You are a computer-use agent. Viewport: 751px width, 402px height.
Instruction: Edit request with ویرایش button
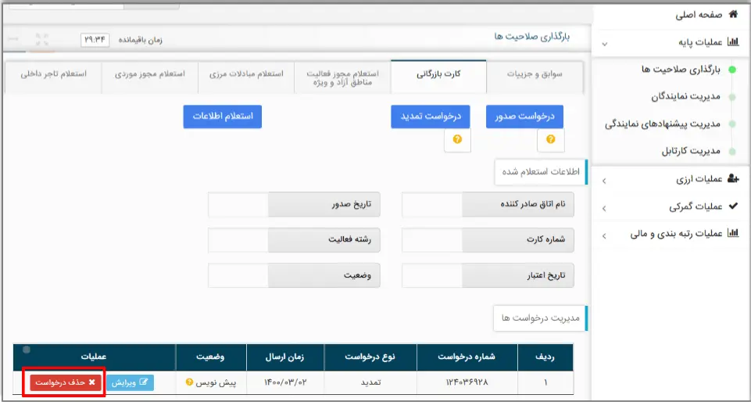pyautogui.click(x=130, y=382)
